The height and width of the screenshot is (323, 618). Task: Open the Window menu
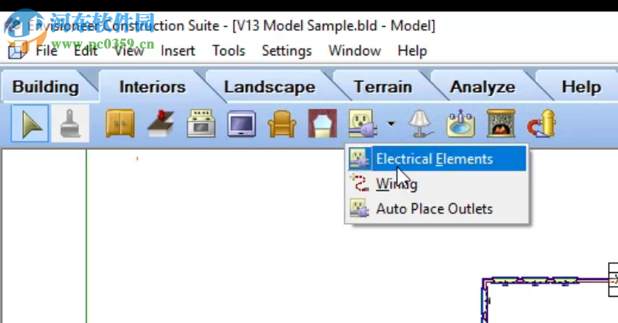(354, 50)
